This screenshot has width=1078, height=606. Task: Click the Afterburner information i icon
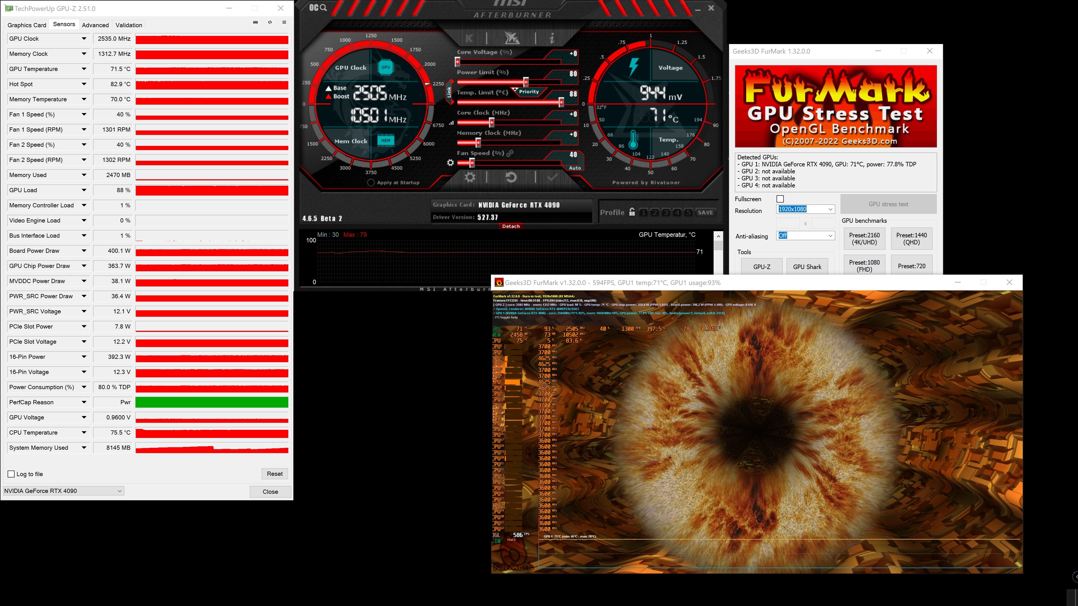point(552,38)
